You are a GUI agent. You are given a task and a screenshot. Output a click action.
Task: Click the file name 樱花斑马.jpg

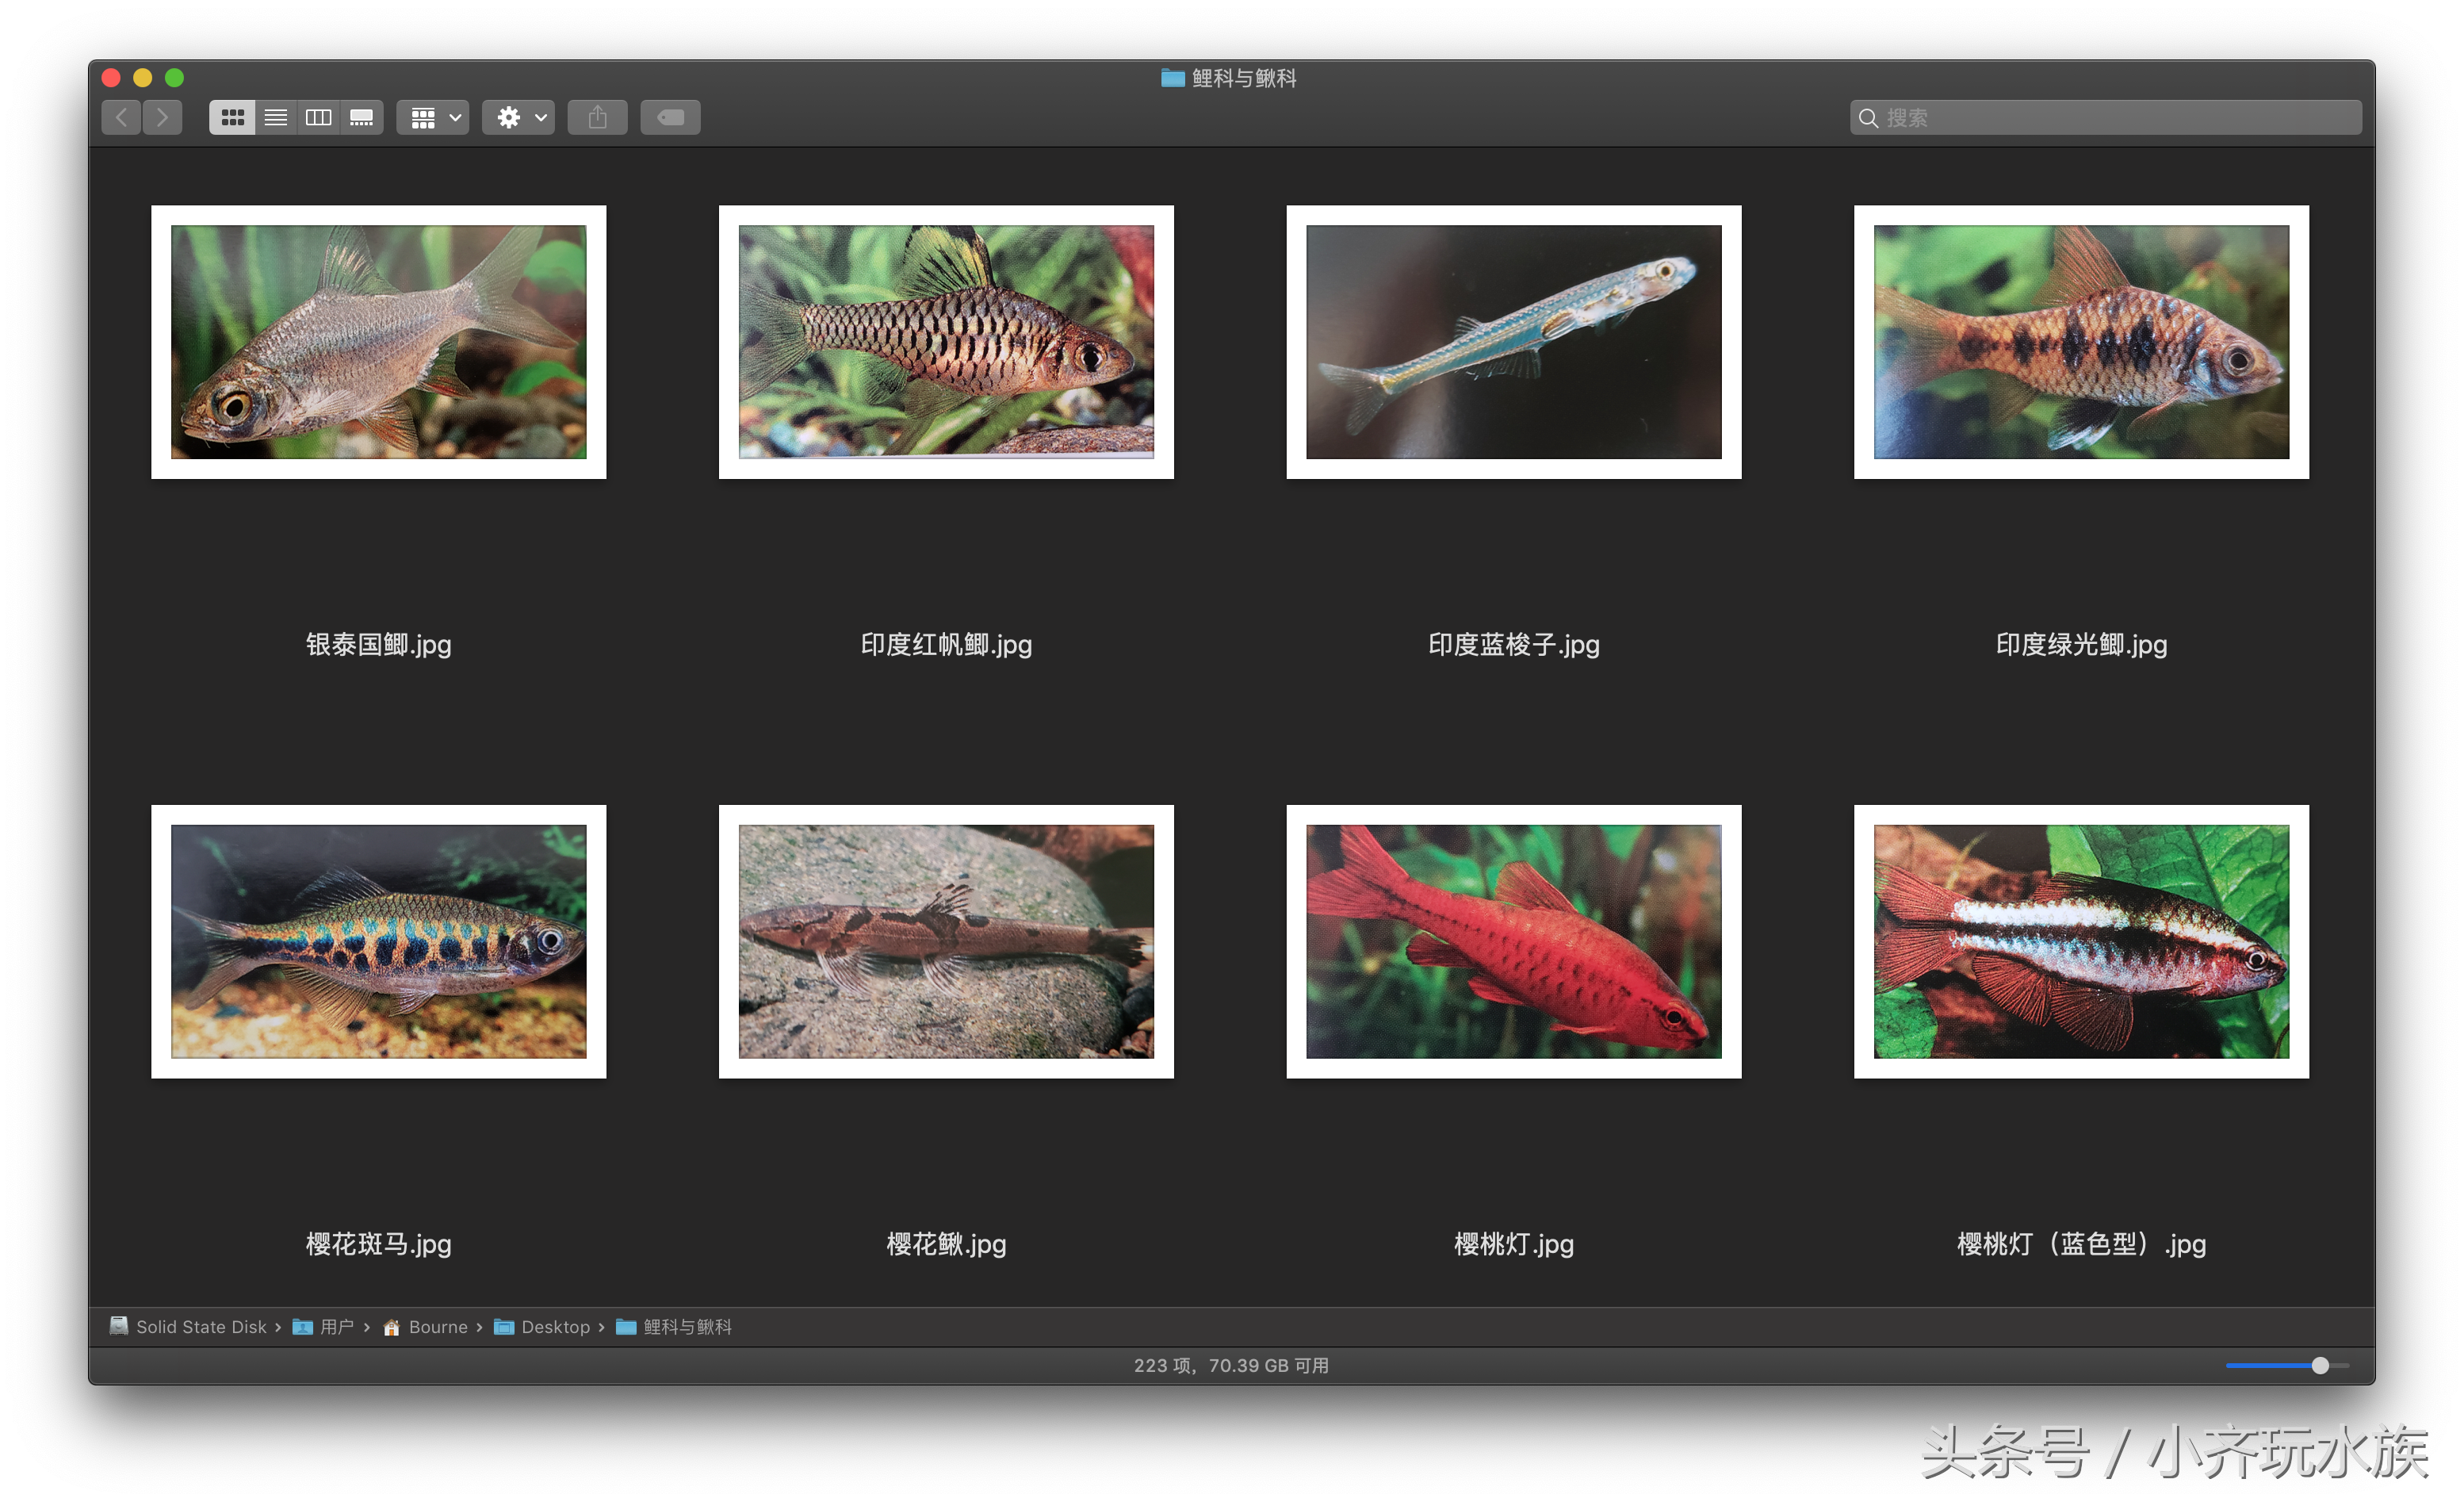(x=379, y=1245)
